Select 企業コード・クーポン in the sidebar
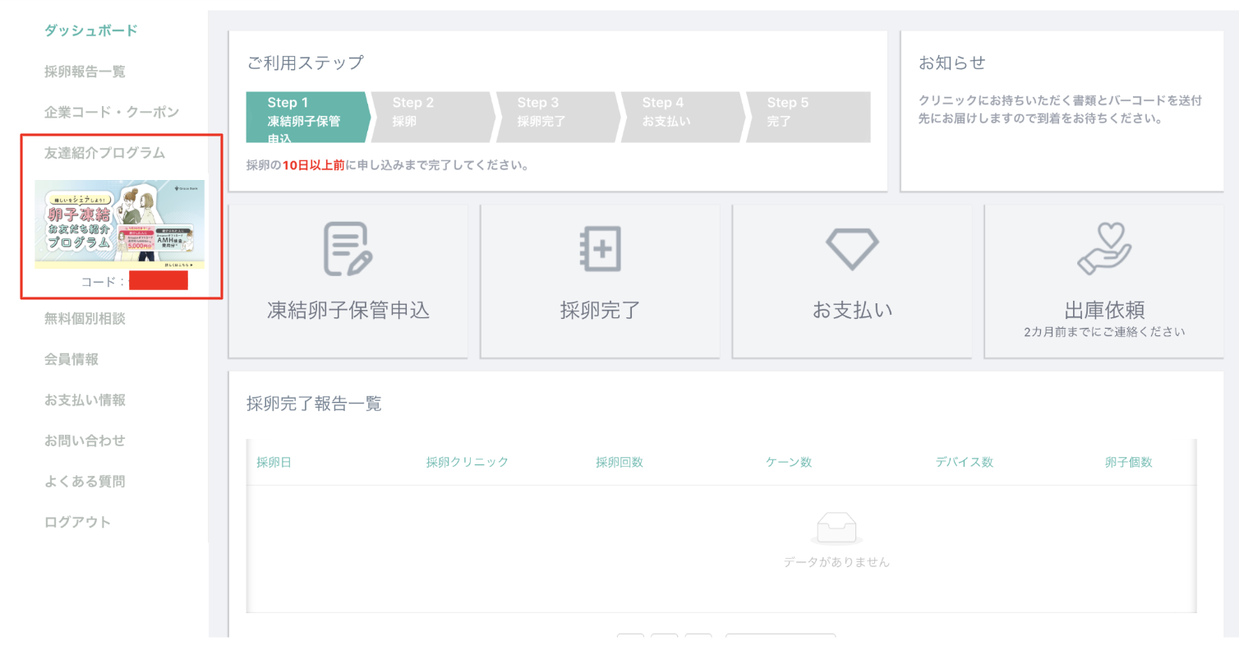 111,112
